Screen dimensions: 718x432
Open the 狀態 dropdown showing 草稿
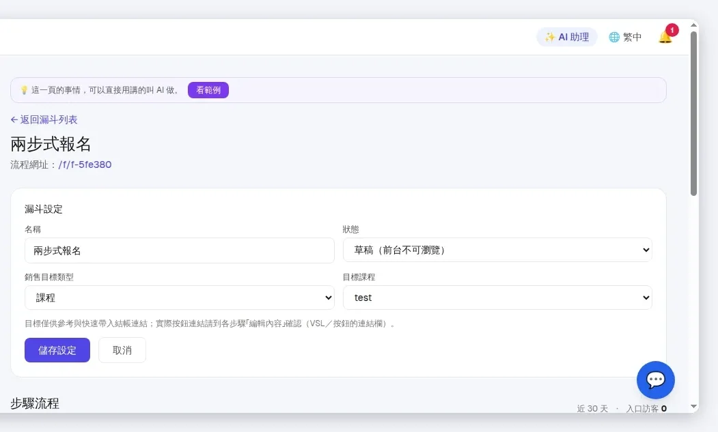click(x=497, y=250)
